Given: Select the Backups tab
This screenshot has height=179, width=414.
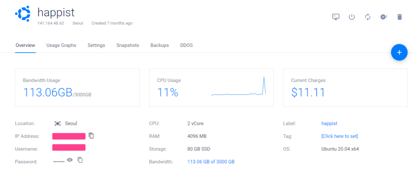Looking at the screenshot, I should (160, 45).
